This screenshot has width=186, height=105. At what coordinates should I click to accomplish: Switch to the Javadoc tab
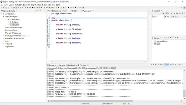tap(61, 65)
